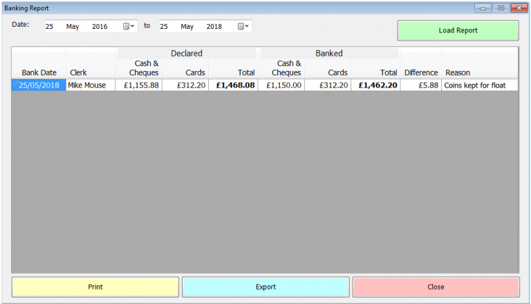
Task: Click the declared cards £312.20 cell
Action: [185, 85]
